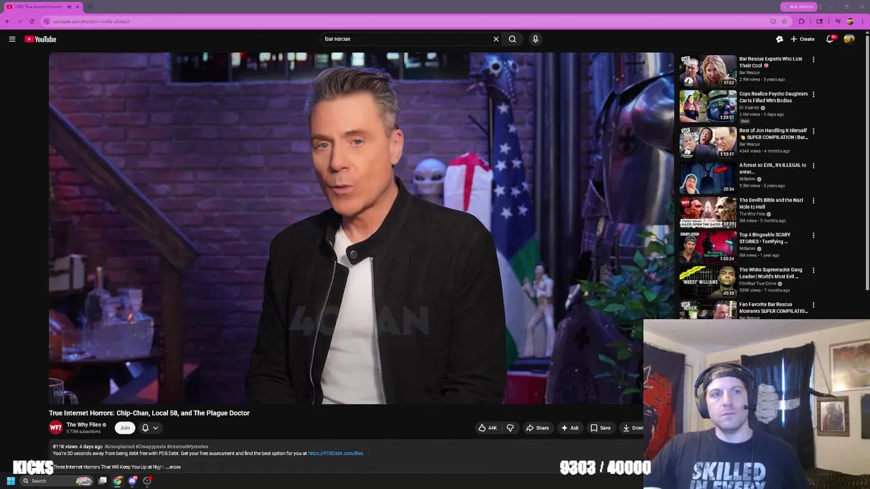Bookmark this page with the star

point(784,21)
